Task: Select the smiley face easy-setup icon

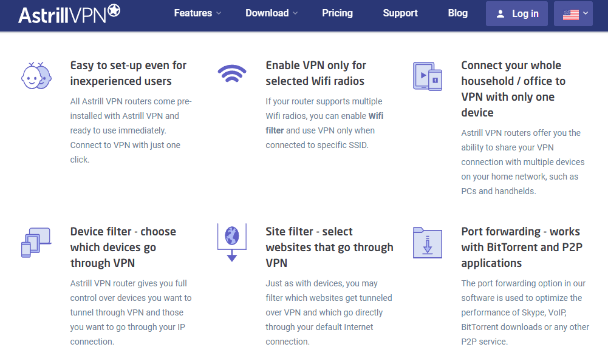Action: click(36, 75)
